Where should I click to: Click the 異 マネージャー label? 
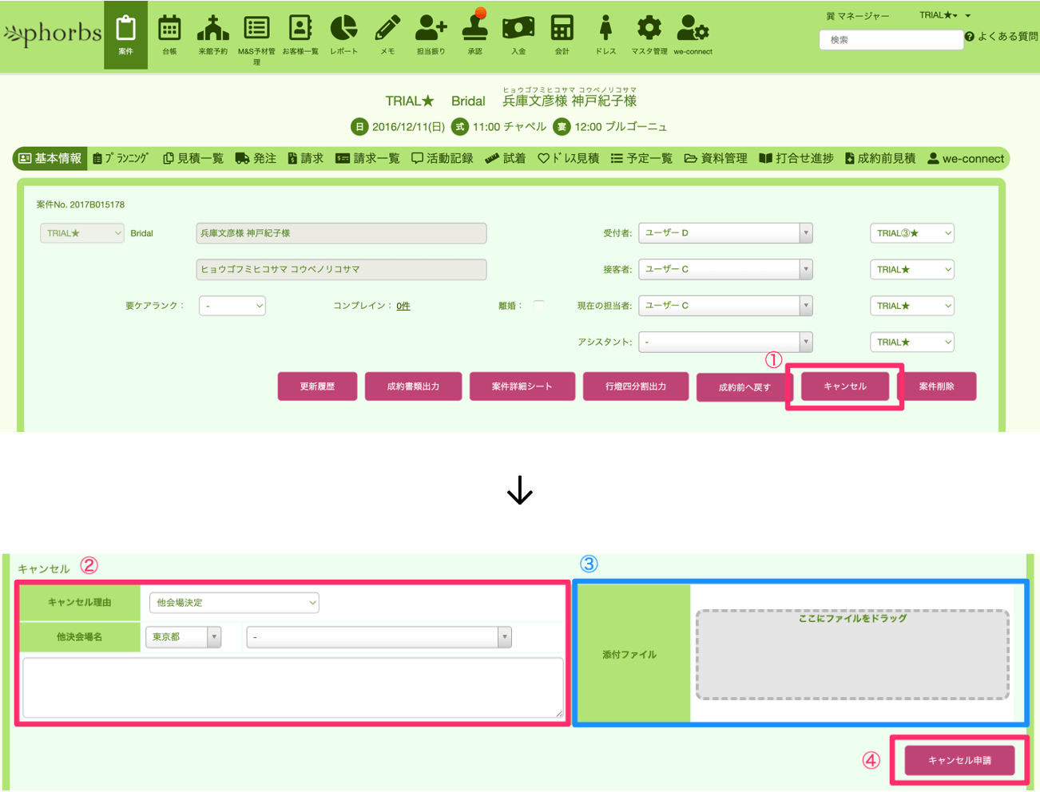(x=857, y=16)
